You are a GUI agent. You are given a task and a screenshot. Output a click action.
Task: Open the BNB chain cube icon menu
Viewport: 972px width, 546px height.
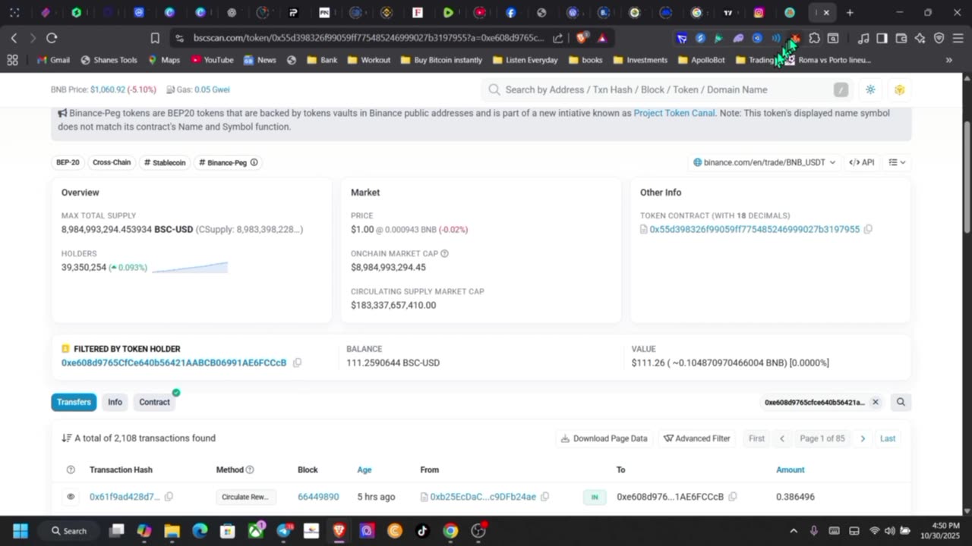[x=900, y=89]
